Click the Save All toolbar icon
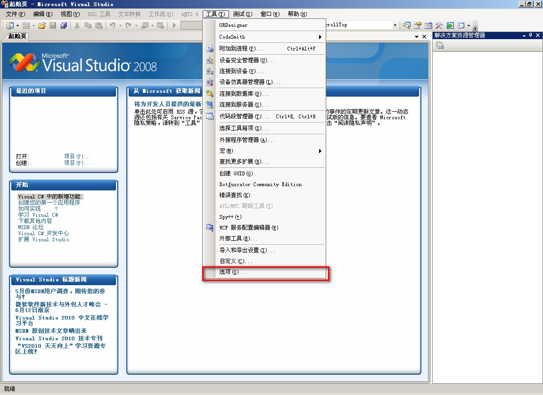Image resolution: width=543 pixels, height=395 pixels. coord(63,25)
